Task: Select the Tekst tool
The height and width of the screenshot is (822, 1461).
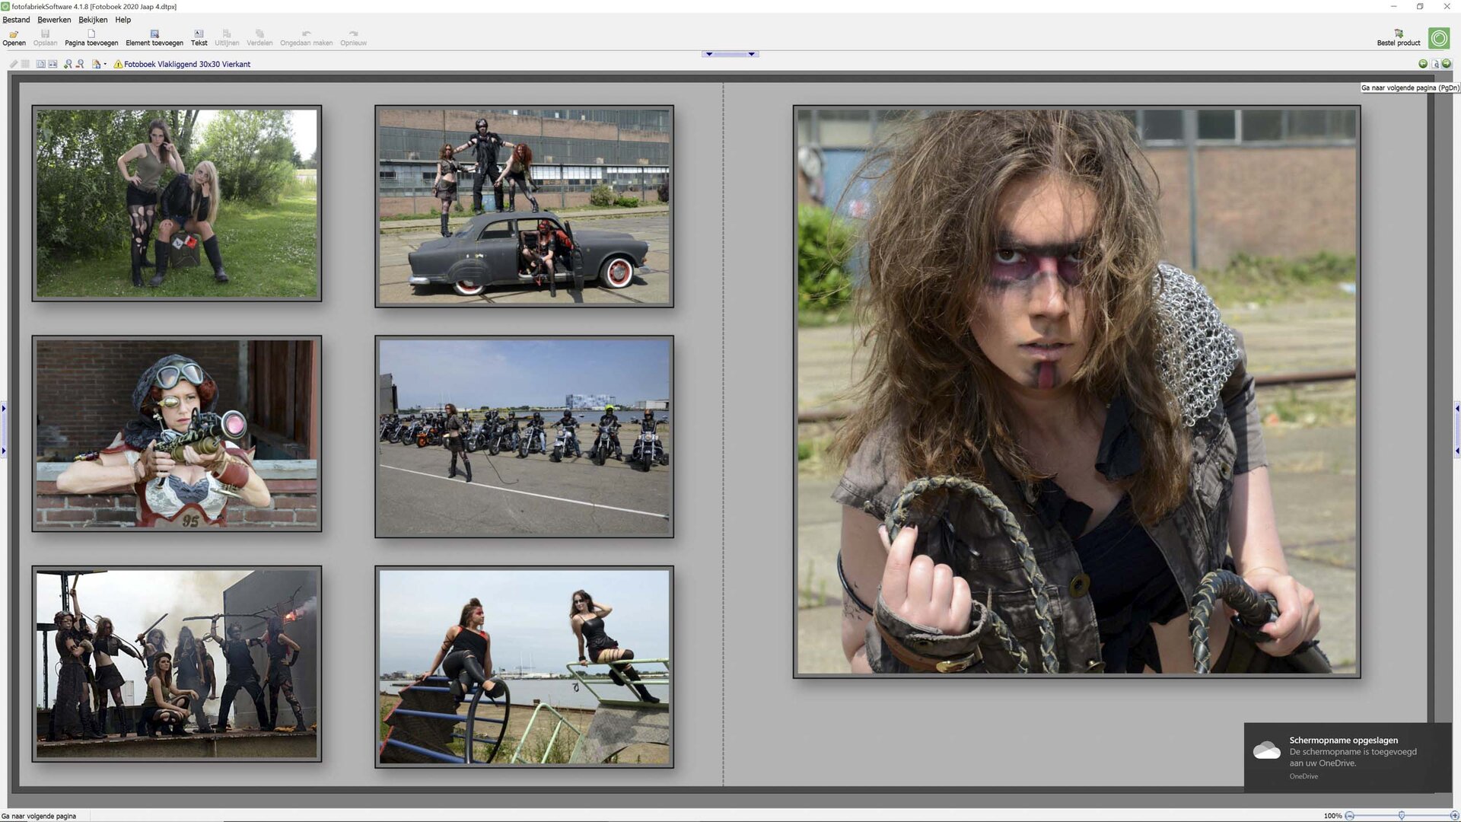Action: pyautogui.click(x=199, y=34)
